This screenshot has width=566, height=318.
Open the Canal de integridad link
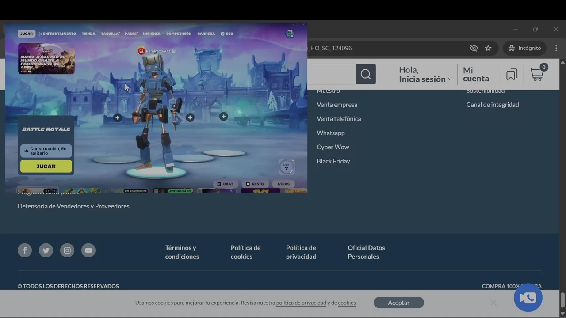click(493, 105)
